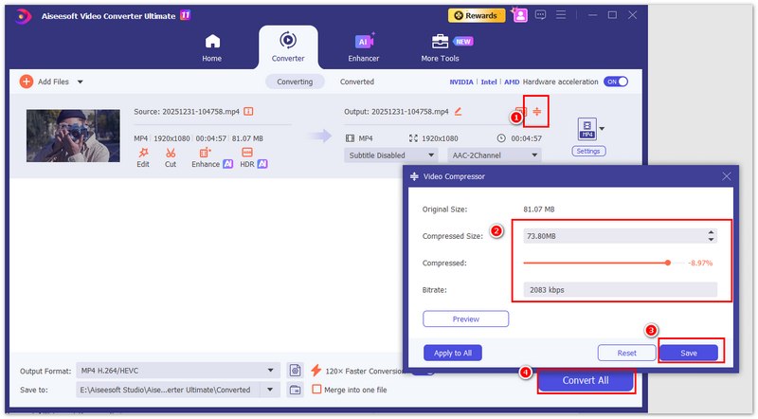This screenshot has height=419, width=758.
Task: Click the Convert All button
Action: coord(587,381)
